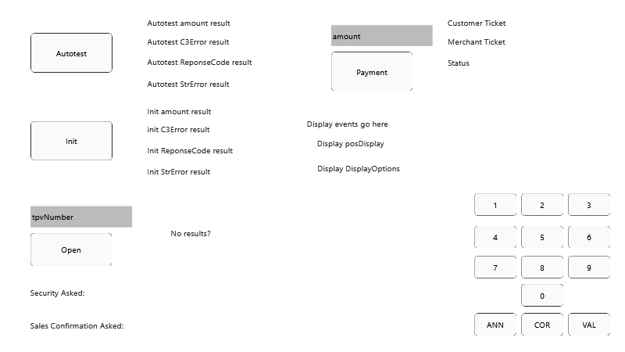The width and height of the screenshot is (625, 352).
Task: Tap keypad digit 0
Action: tap(542, 296)
